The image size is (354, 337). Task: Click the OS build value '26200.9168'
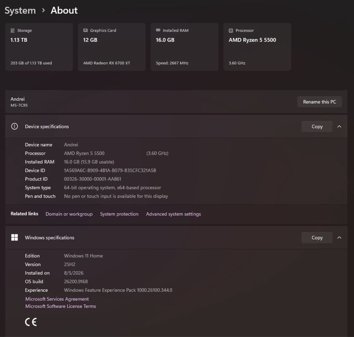coord(76,282)
